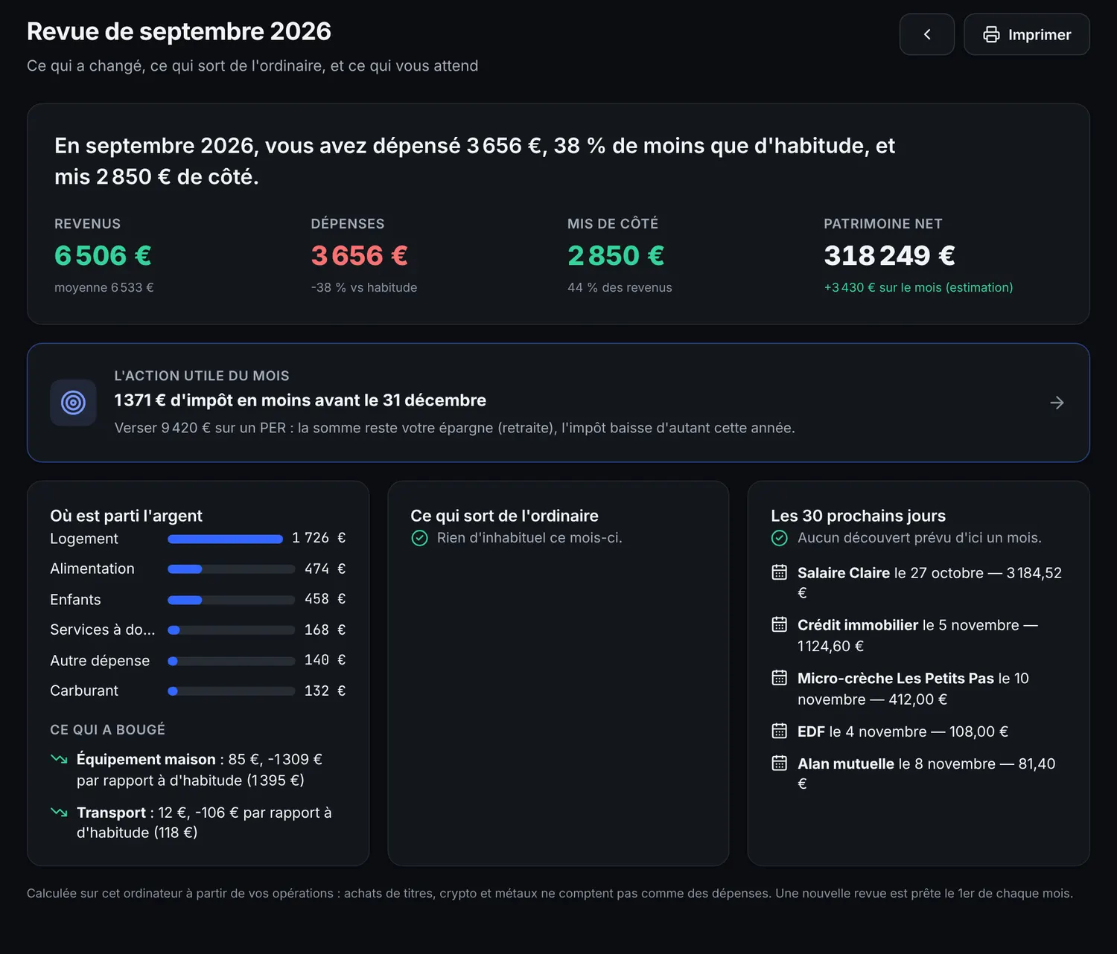Click 'Ce qui sort de l'ordinaire' heading

pos(504,516)
